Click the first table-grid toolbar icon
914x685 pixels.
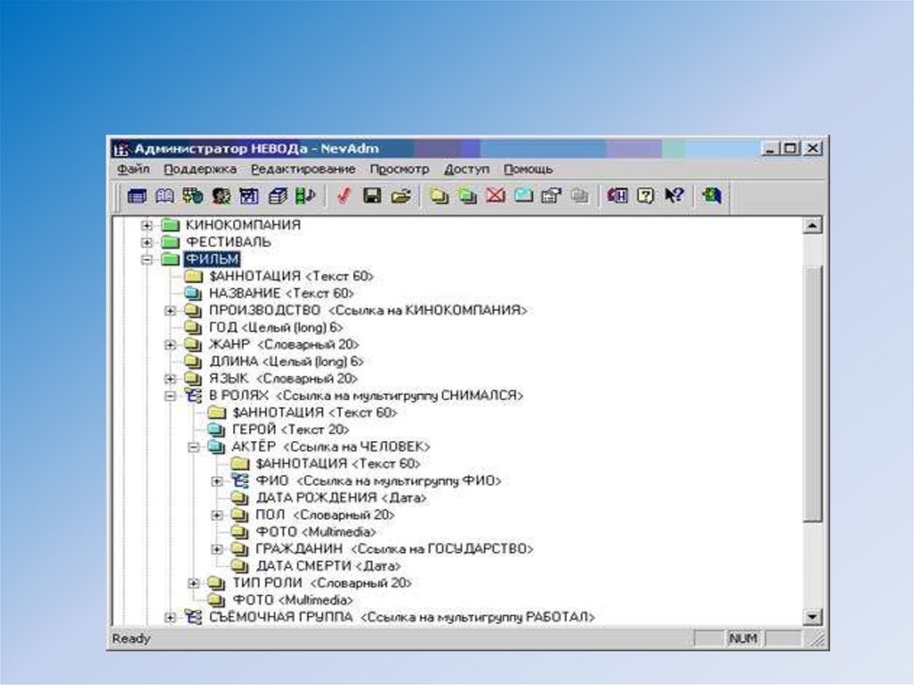click(x=137, y=196)
